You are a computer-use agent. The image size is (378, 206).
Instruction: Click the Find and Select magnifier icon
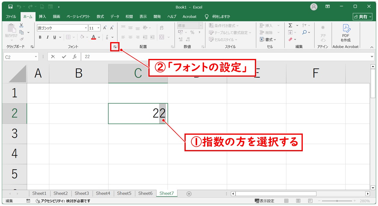coord(304,32)
